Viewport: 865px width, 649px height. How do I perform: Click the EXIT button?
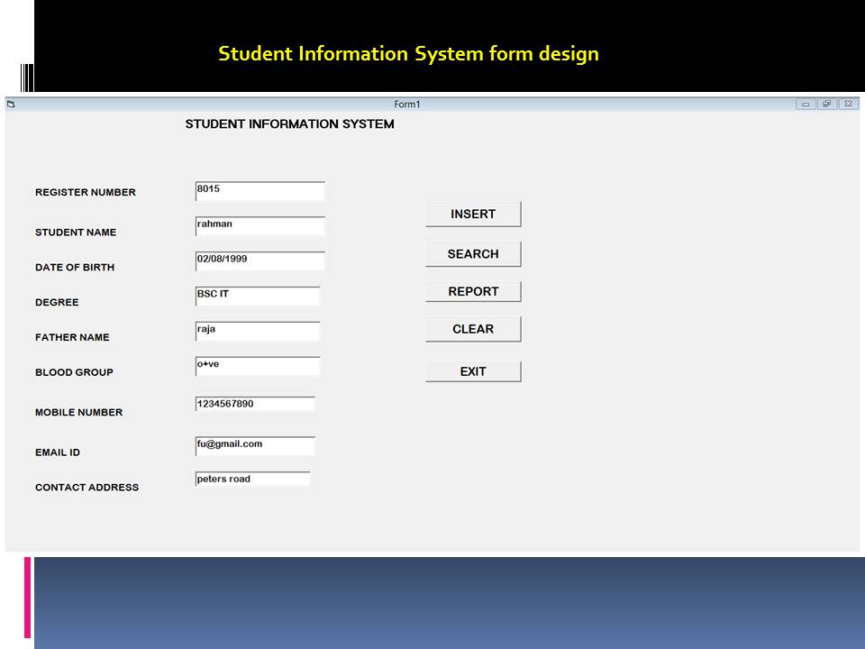[473, 371]
